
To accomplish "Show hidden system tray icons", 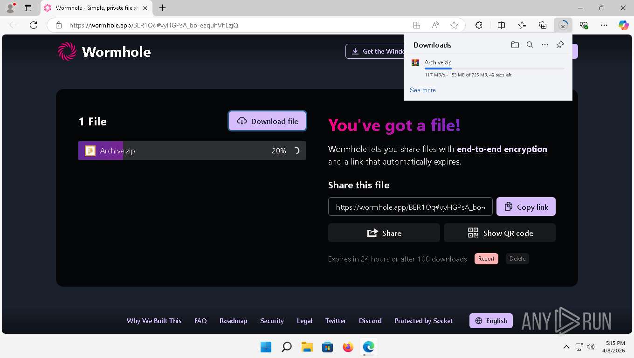I will pos(566,347).
